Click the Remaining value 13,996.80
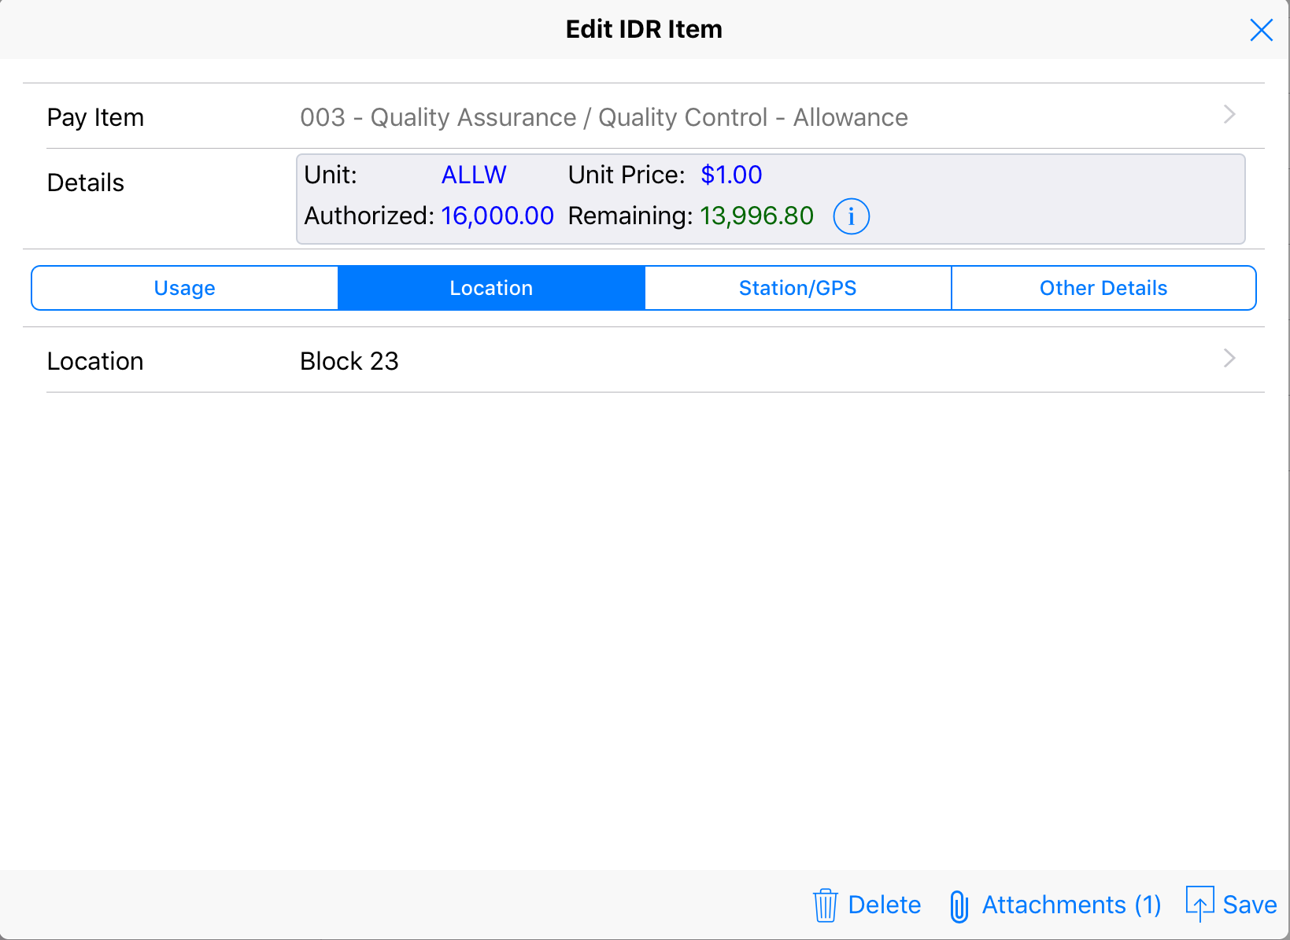The image size is (1290, 940). (x=756, y=216)
